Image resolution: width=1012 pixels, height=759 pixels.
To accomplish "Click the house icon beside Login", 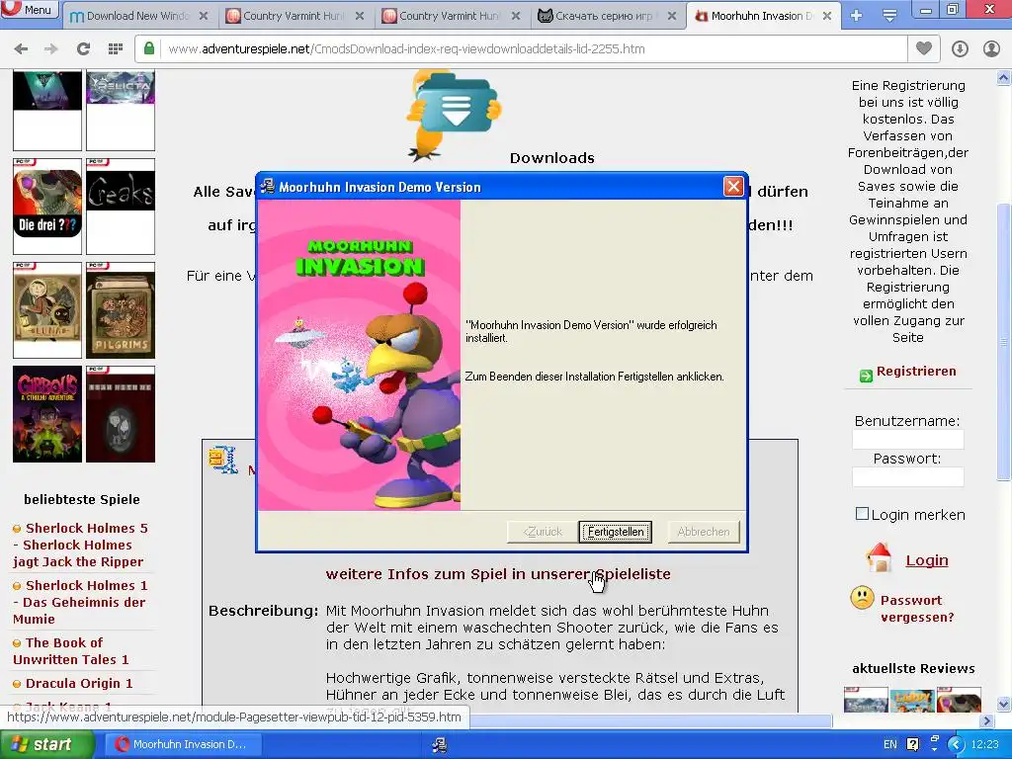I will point(879,557).
